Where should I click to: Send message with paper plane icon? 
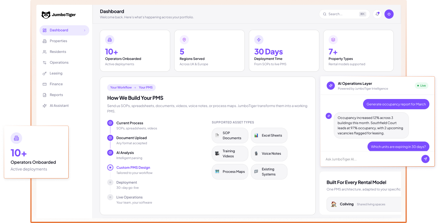click(425, 159)
